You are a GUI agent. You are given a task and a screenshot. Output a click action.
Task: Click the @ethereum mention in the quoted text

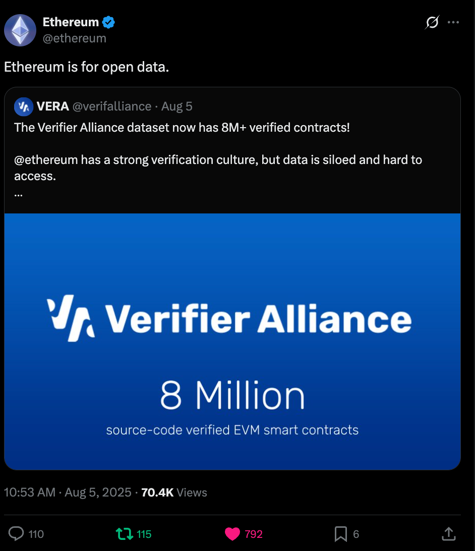[x=44, y=159]
